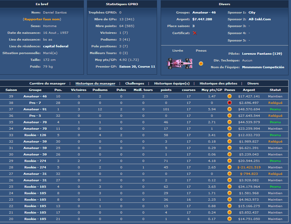
Task: Click the tyre icon in season 31 row
Action: (230, 148)
